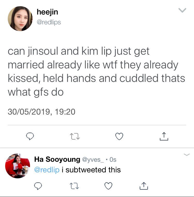Open the reply text 'i subtweeted this'
The height and width of the screenshot is (197, 194).
[91, 170]
